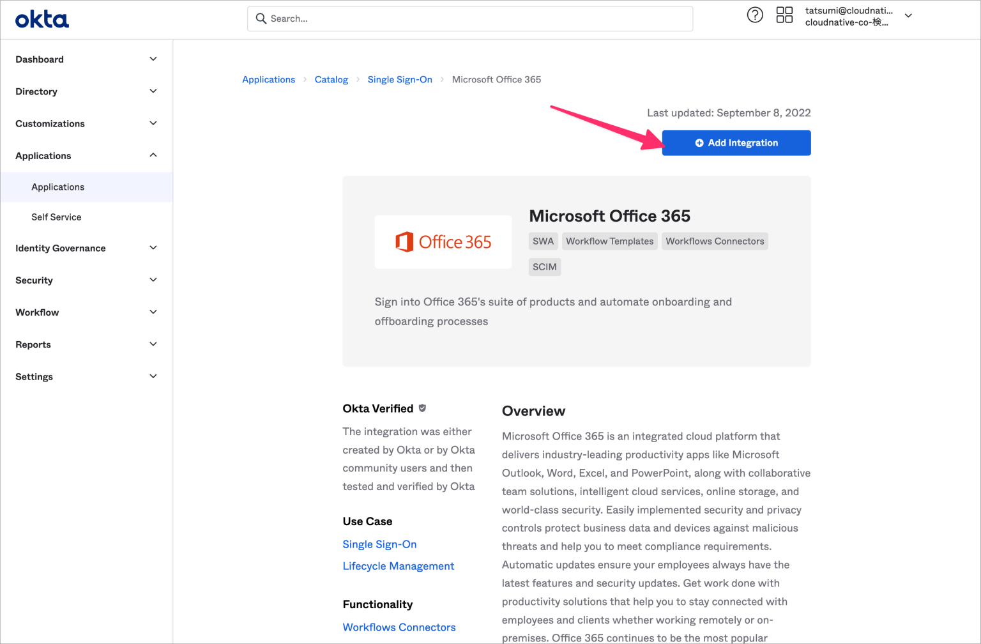
Task: Open the Lifecycle Management use case link
Action: click(398, 566)
